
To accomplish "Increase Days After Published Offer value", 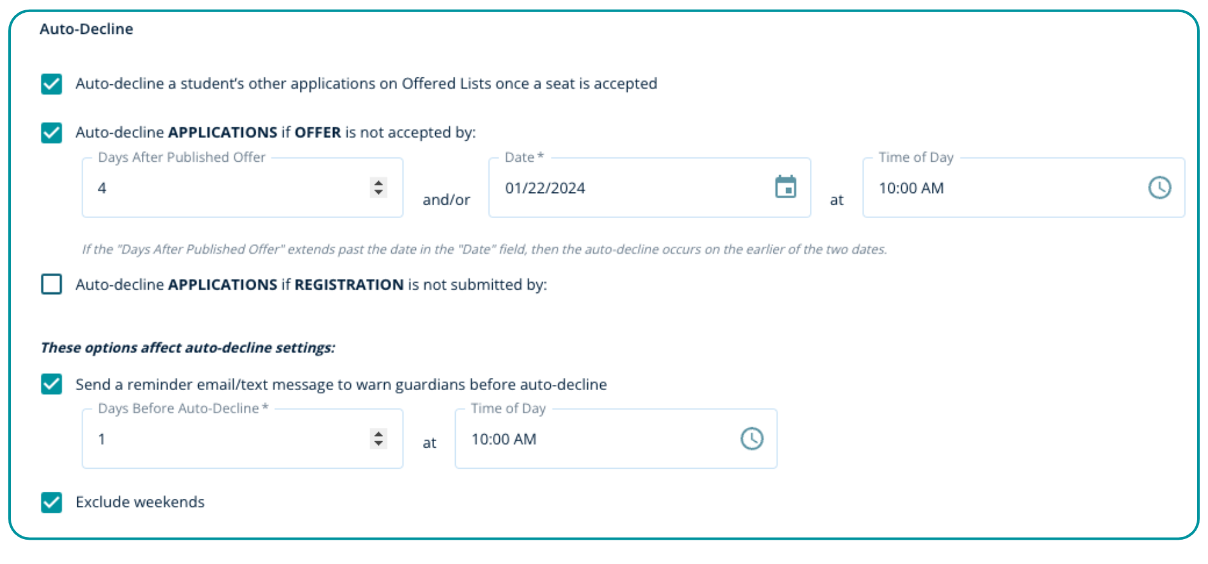I will click(x=379, y=182).
